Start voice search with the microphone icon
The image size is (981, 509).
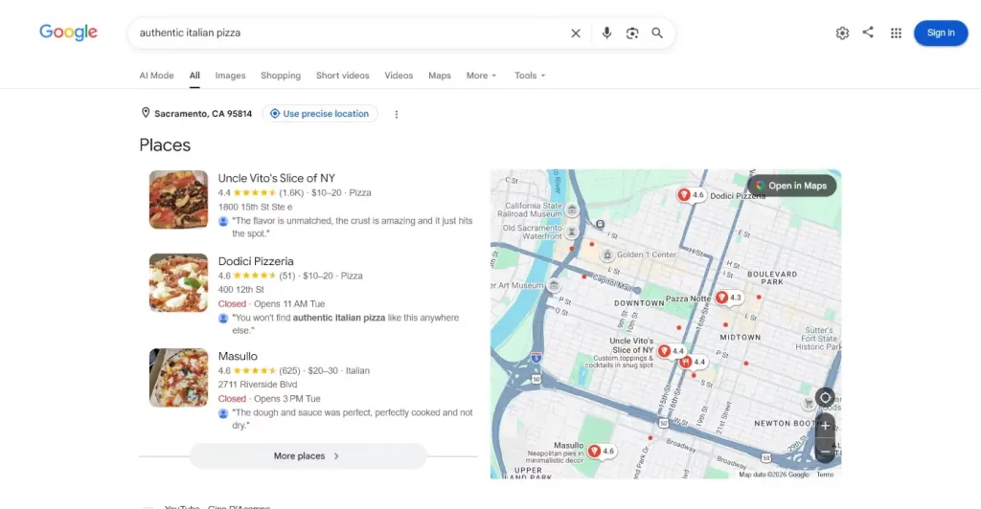tap(606, 33)
